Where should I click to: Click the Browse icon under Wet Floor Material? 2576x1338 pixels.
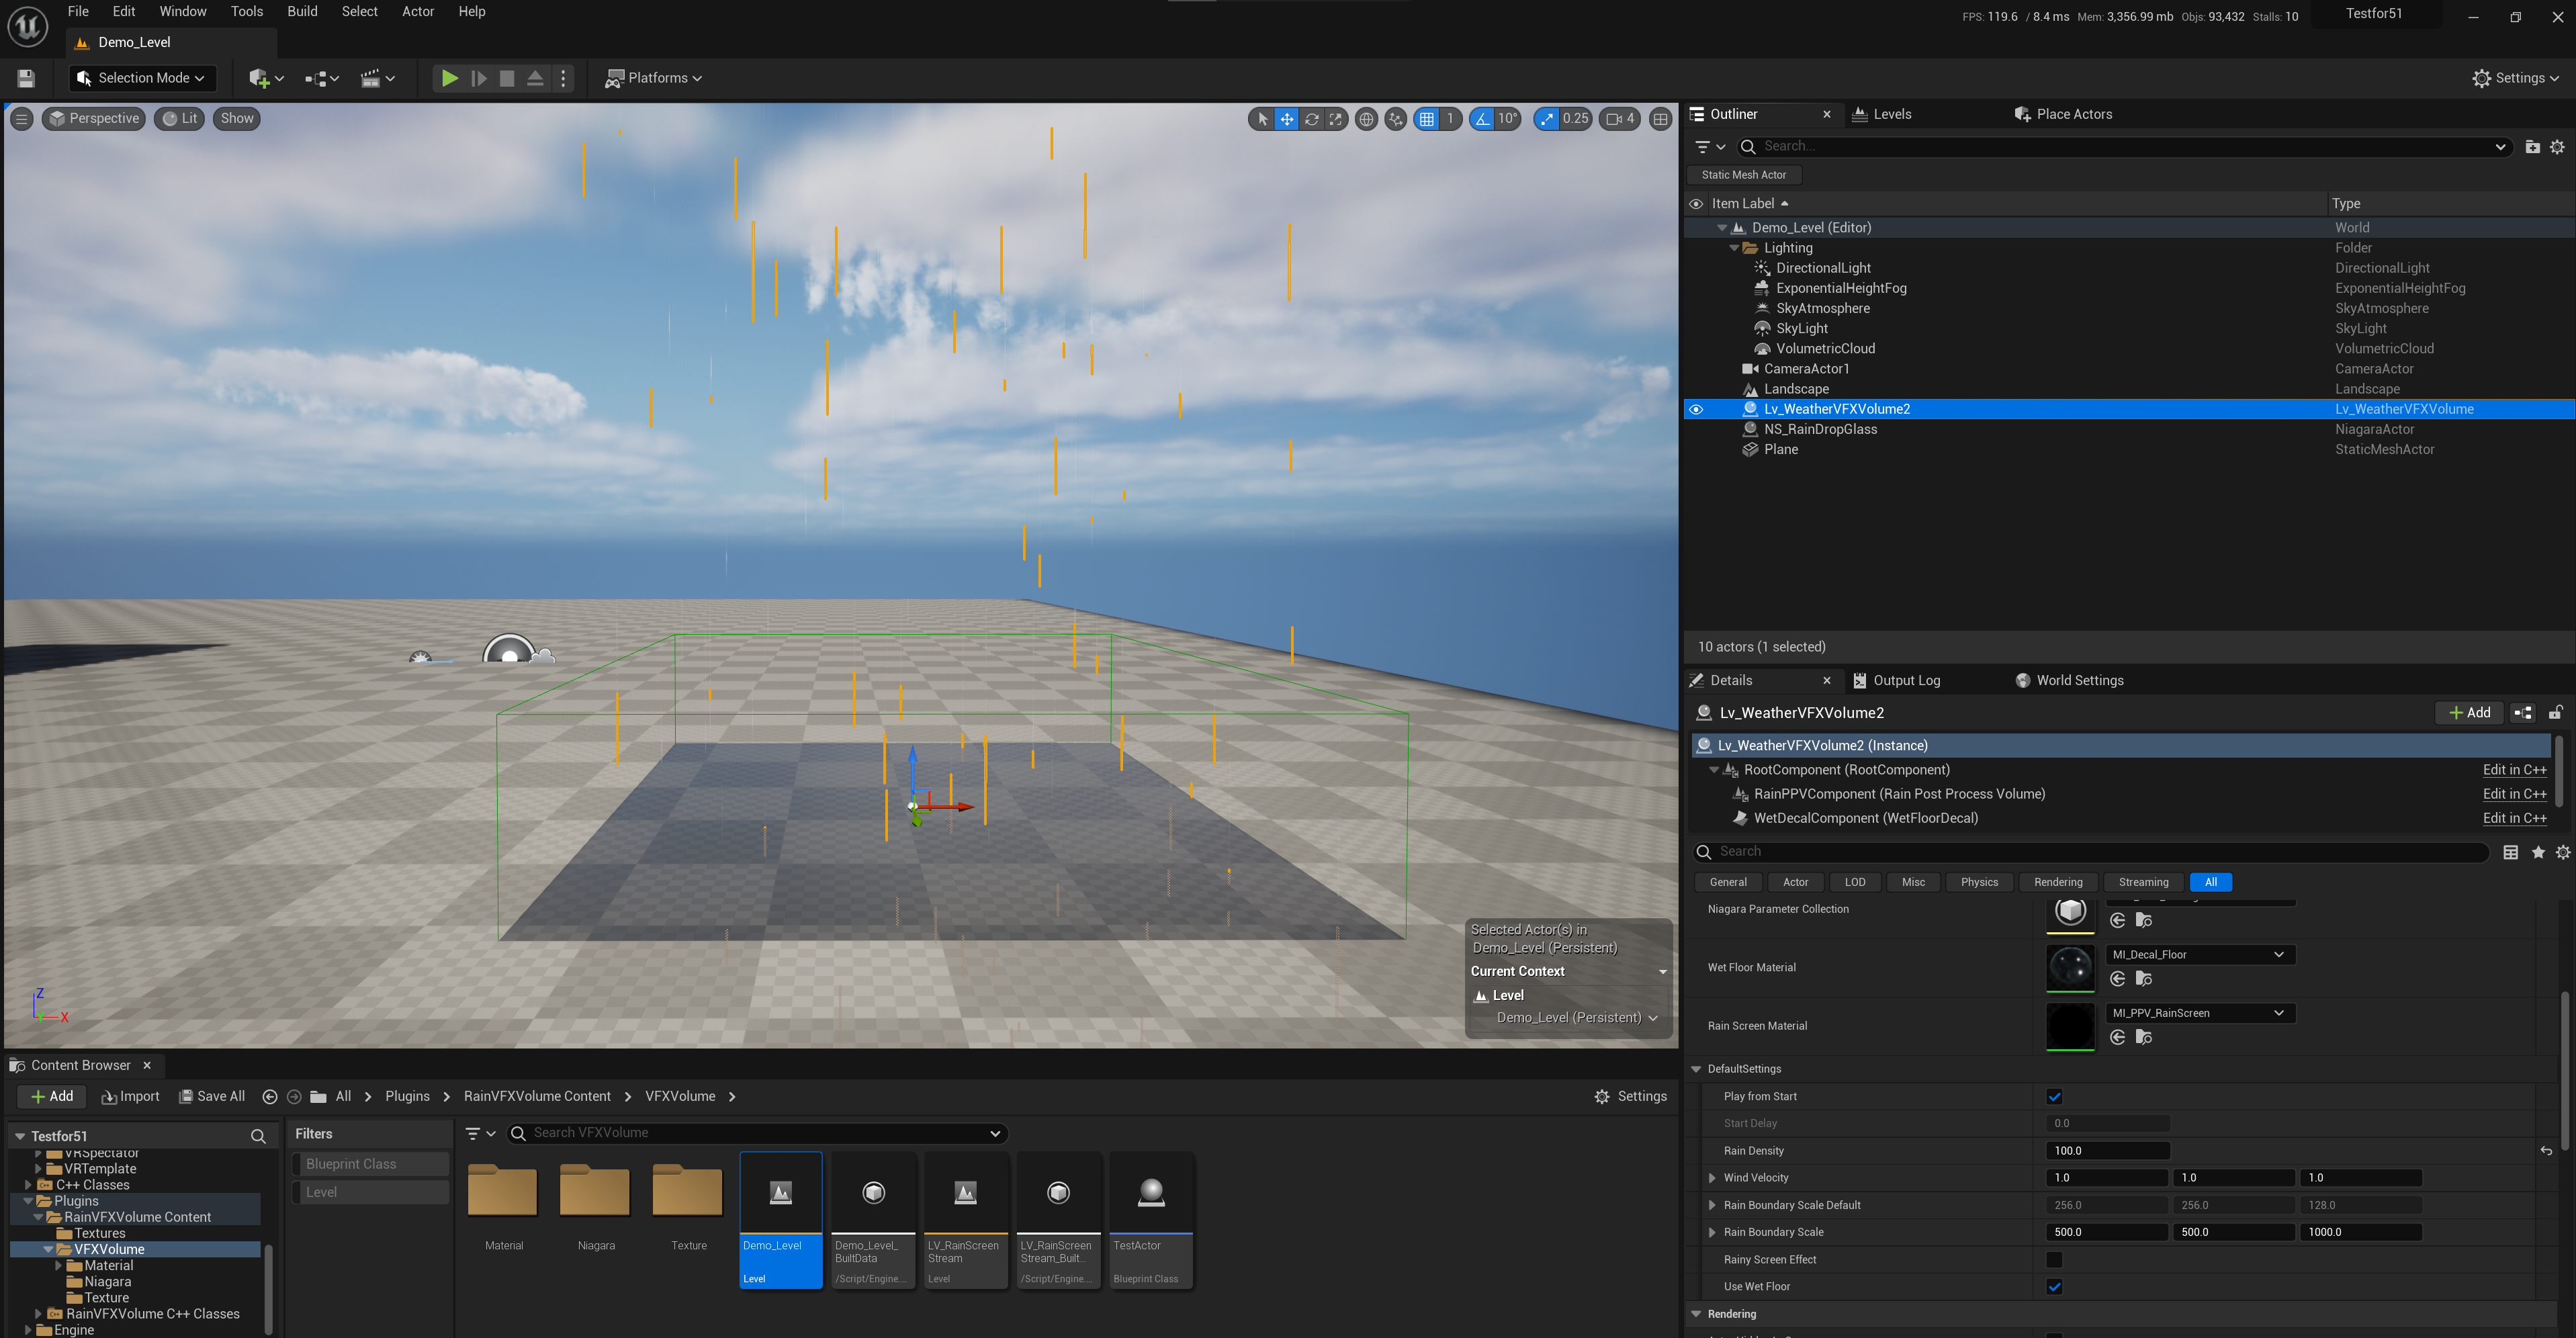pyautogui.click(x=2143, y=979)
